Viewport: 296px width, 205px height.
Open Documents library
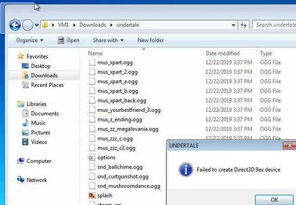[x=45, y=114]
